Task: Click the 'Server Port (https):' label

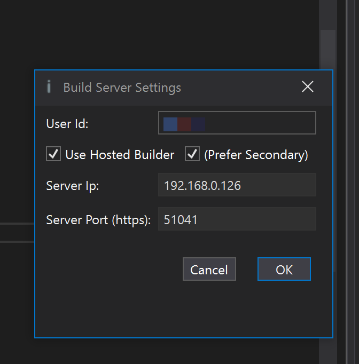Action: click(x=98, y=220)
